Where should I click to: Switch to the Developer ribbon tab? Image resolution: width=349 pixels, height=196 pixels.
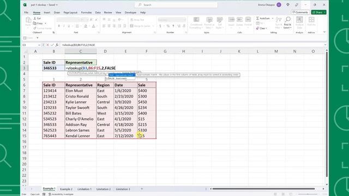130,13
